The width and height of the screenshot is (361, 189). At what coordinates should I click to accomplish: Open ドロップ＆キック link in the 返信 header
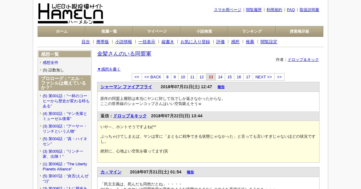[x=130, y=116]
